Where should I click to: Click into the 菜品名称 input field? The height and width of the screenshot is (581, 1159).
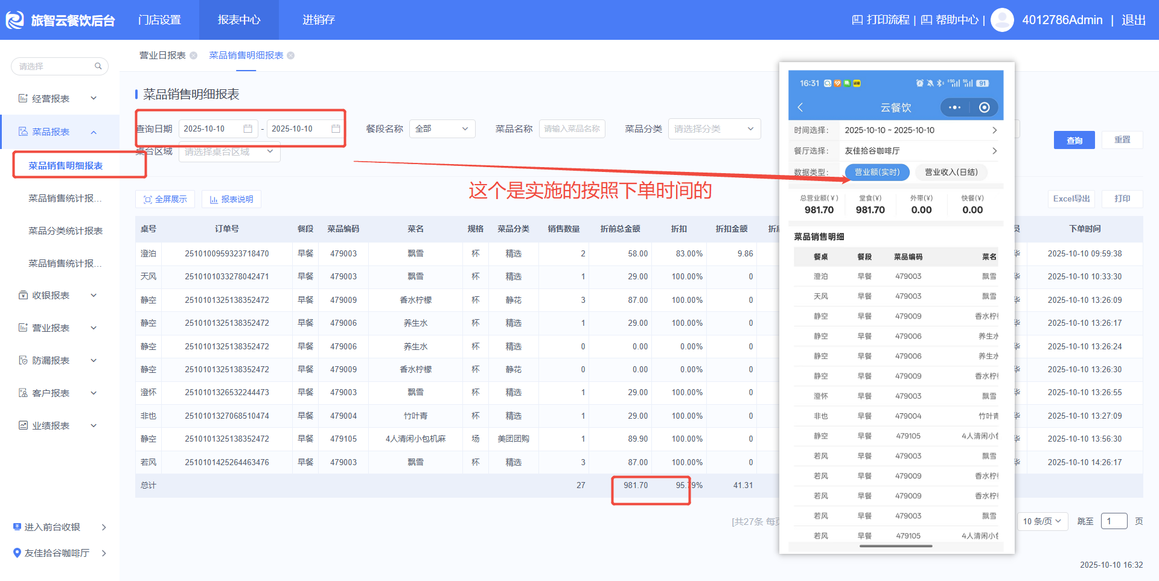coord(572,129)
